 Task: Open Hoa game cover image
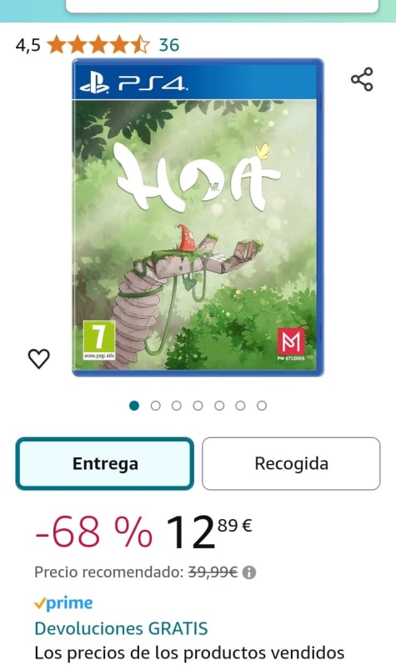point(198,217)
